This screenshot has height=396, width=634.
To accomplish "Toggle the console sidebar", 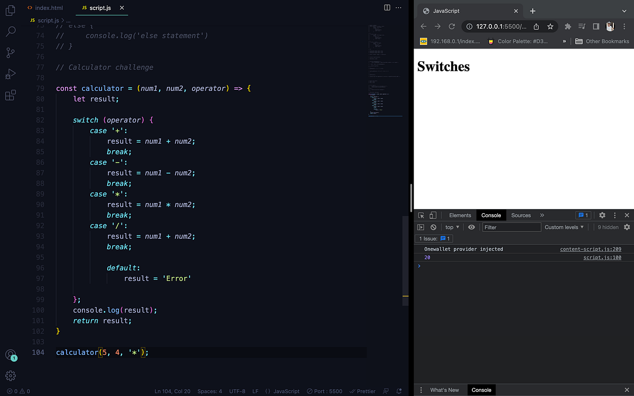I will coord(421,227).
